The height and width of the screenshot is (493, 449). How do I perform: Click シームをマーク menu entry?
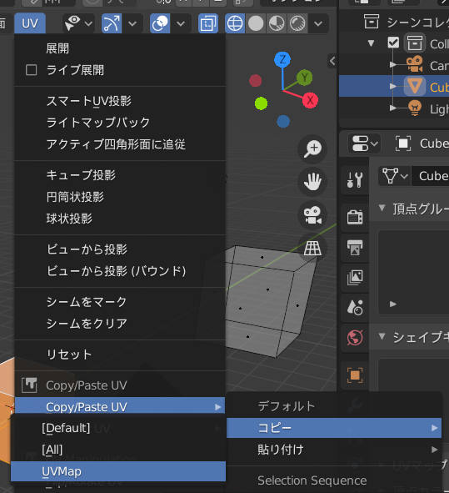pyautogui.click(x=87, y=302)
